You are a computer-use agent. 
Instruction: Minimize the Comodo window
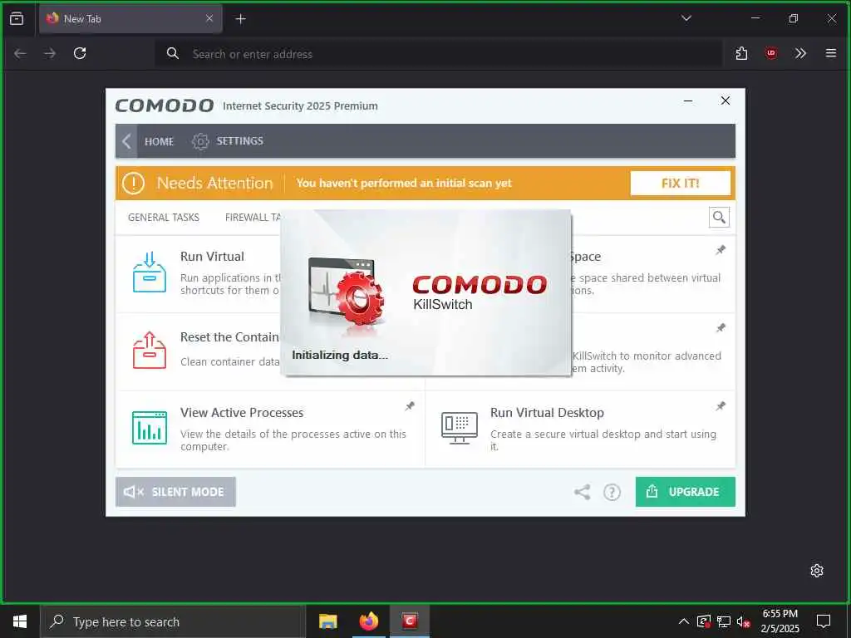click(688, 101)
